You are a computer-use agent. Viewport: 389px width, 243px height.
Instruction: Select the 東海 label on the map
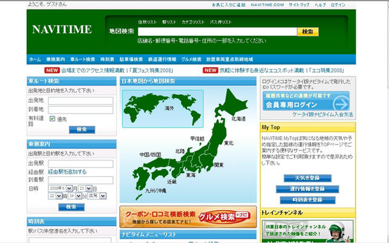(x=191, y=176)
